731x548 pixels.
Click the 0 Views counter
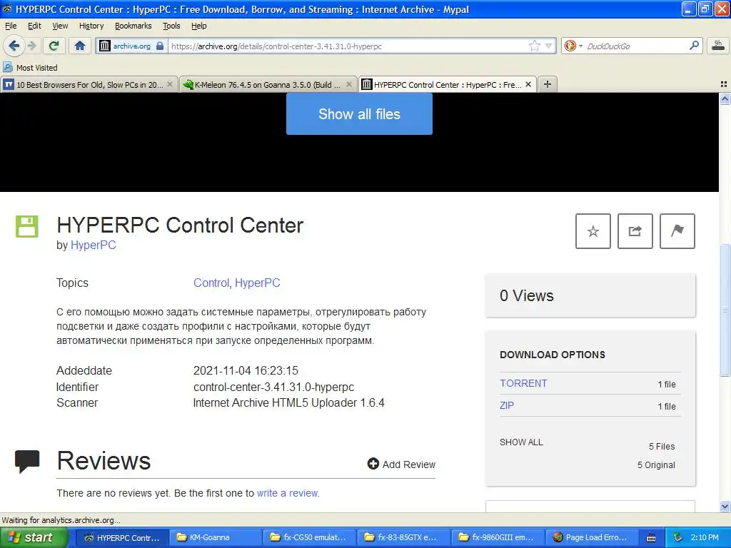pyautogui.click(x=526, y=295)
